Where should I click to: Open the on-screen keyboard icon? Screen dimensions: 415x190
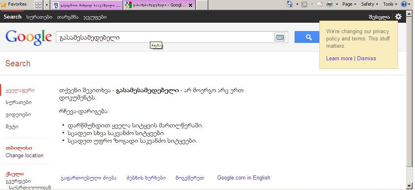280,37
